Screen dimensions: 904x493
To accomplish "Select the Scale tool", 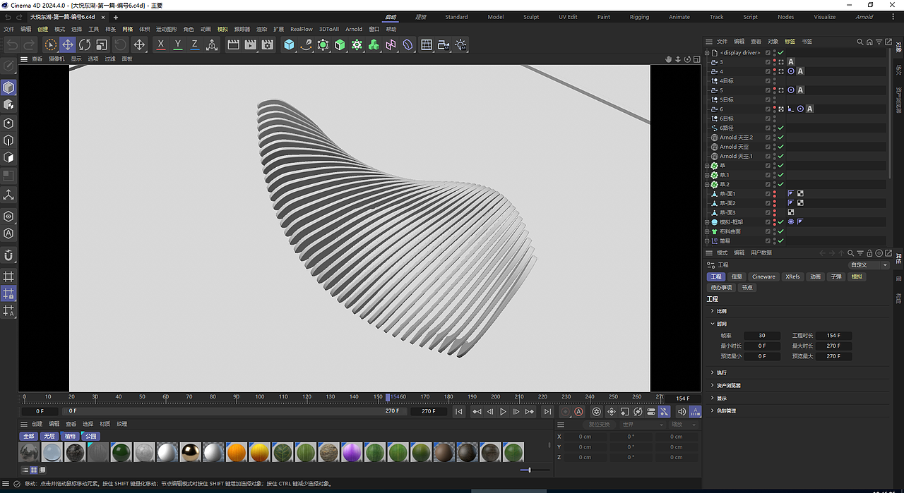I will pyautogui.click(x=102, y=44).
